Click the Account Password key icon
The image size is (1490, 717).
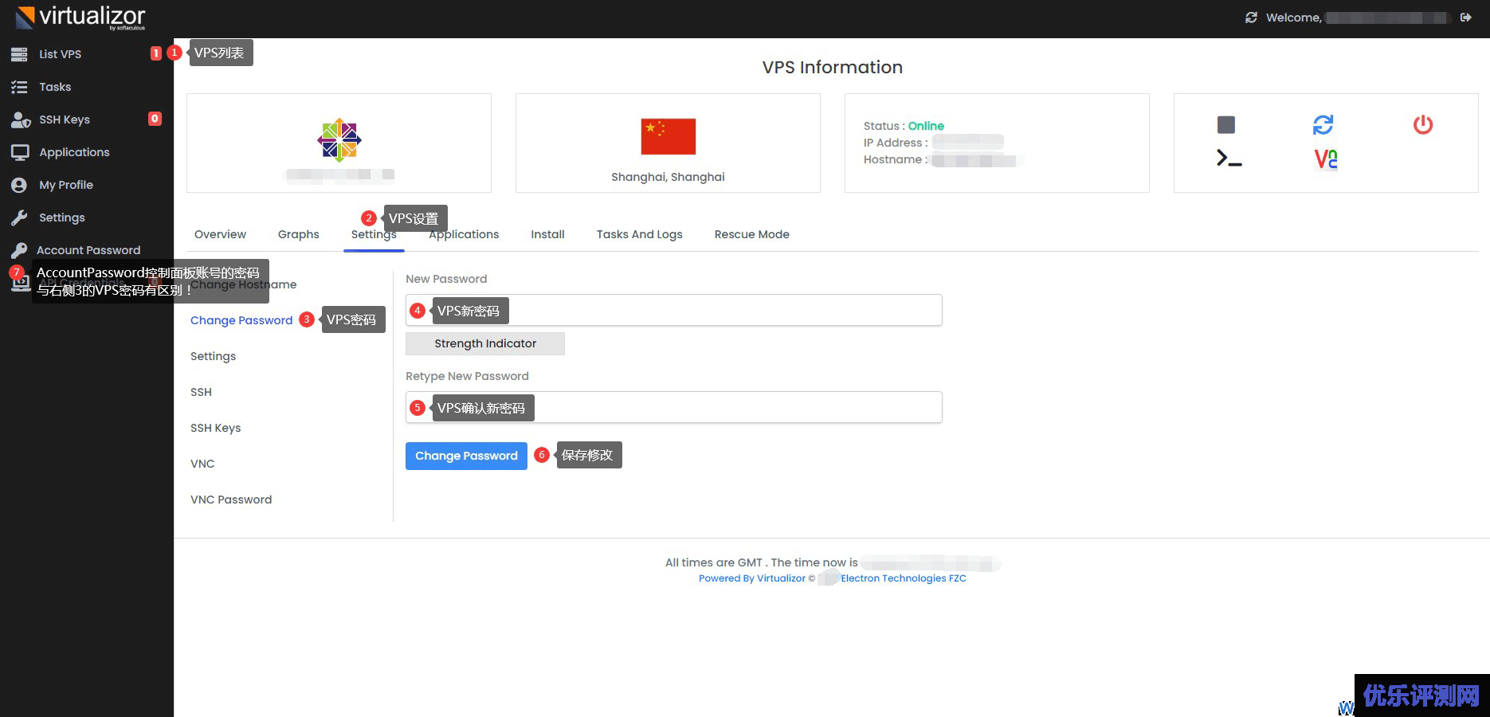point(19,250)
